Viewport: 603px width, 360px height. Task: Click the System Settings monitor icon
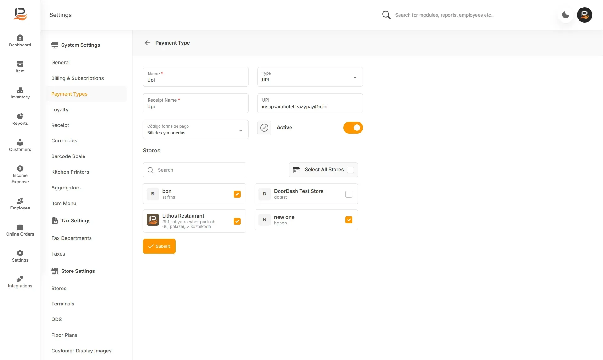55,45
